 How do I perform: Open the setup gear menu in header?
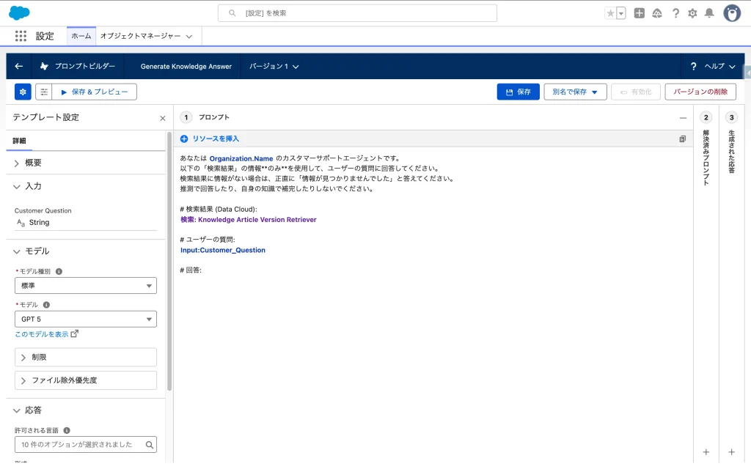coord(692,13)
